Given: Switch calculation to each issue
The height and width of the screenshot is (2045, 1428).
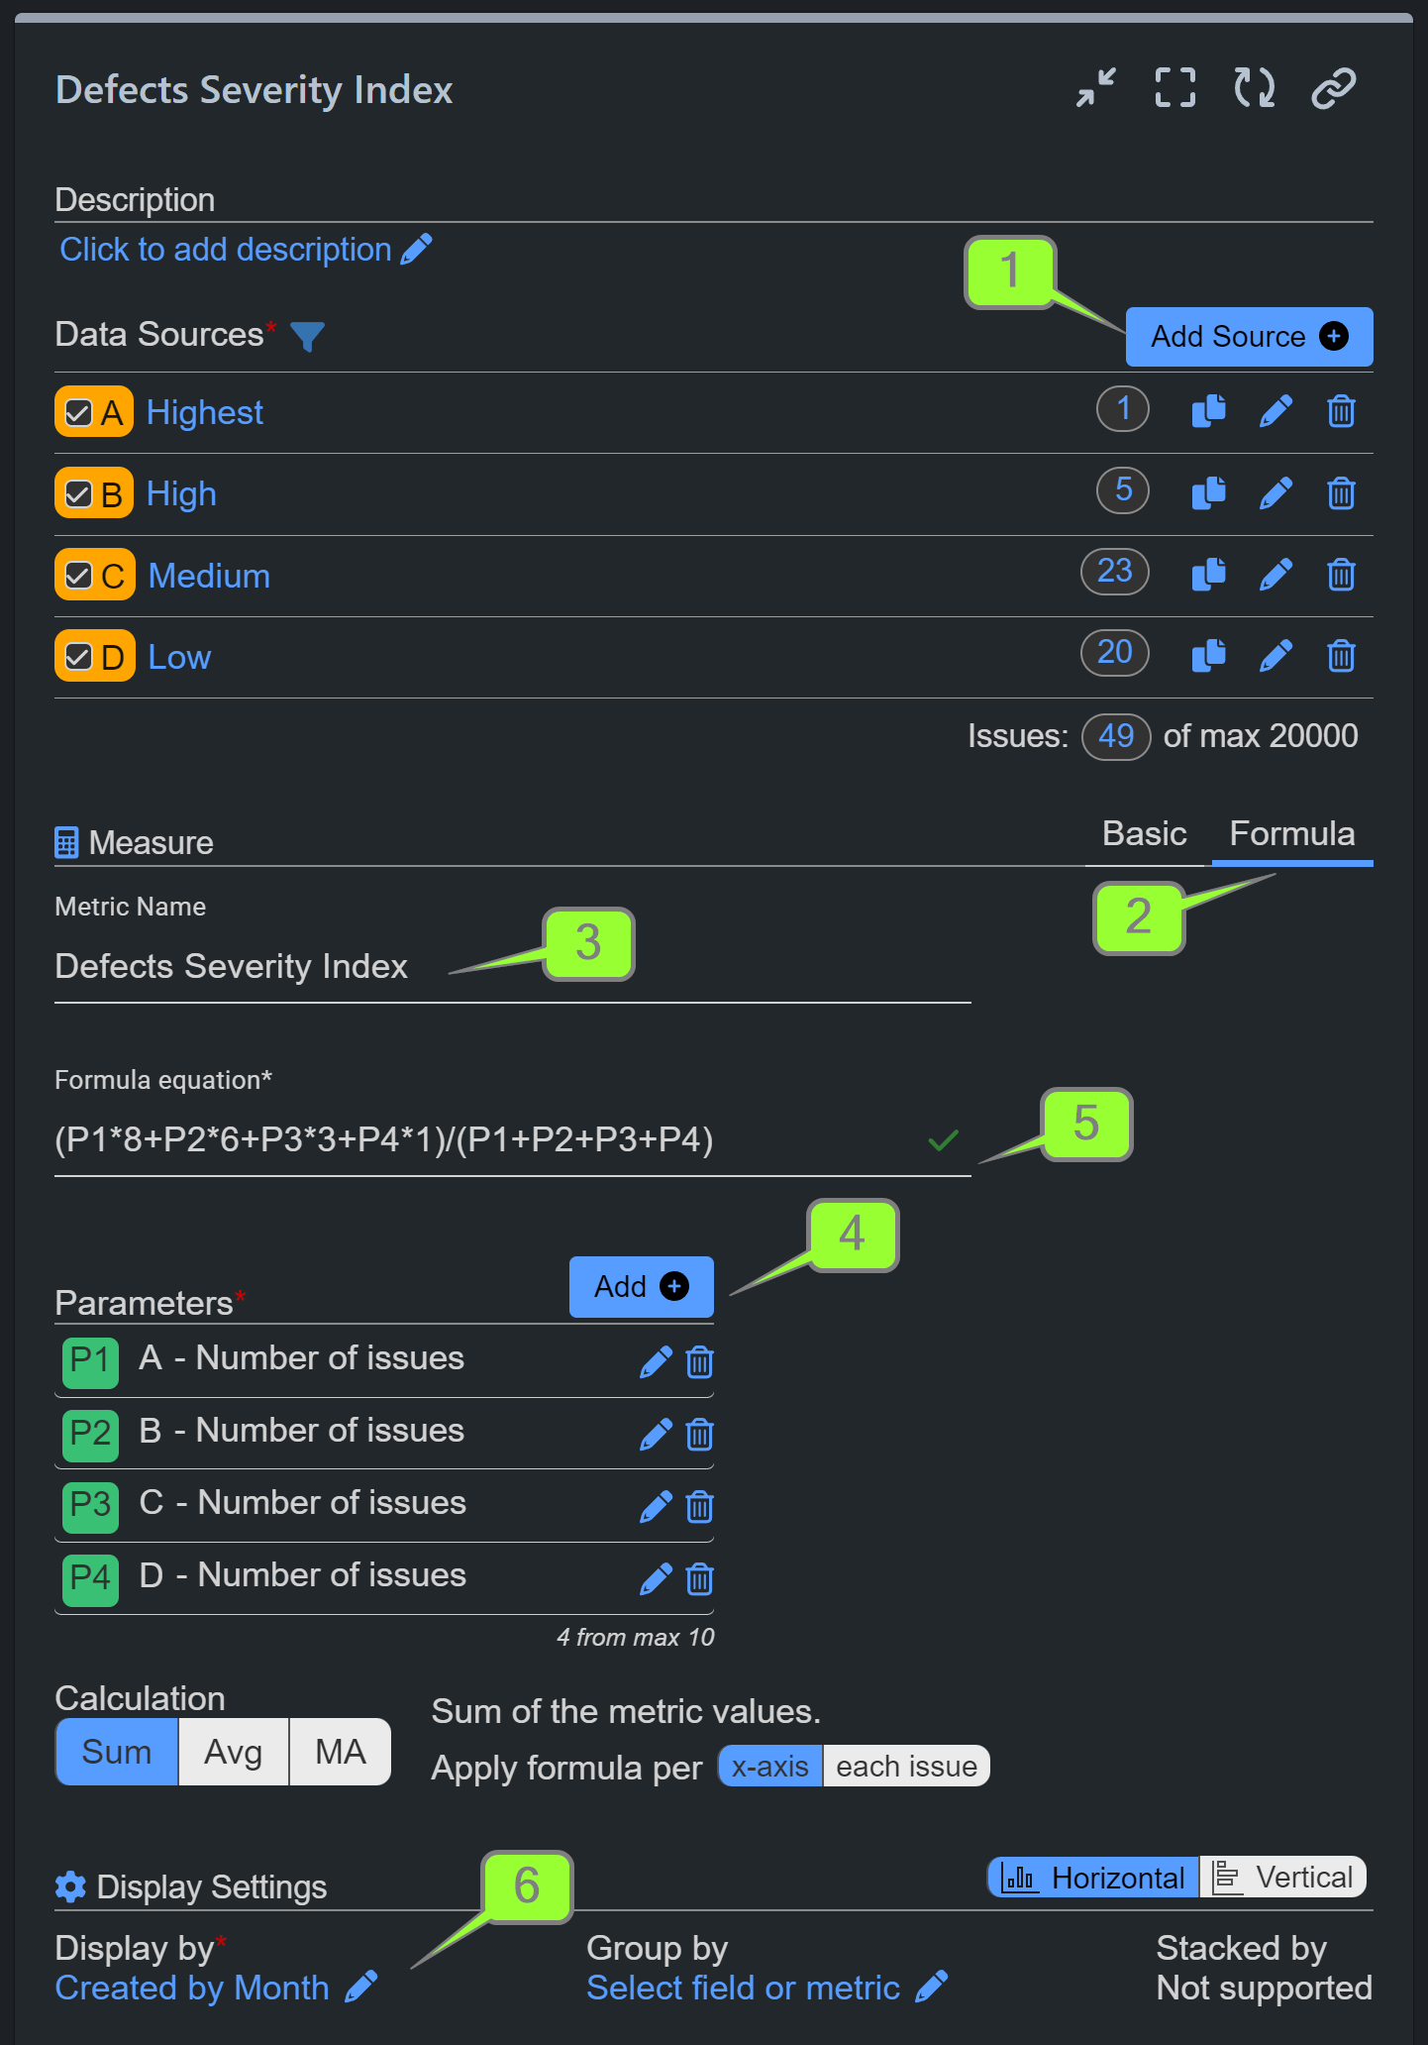Looking at the screenshot, I should [x=905, y=1765].
